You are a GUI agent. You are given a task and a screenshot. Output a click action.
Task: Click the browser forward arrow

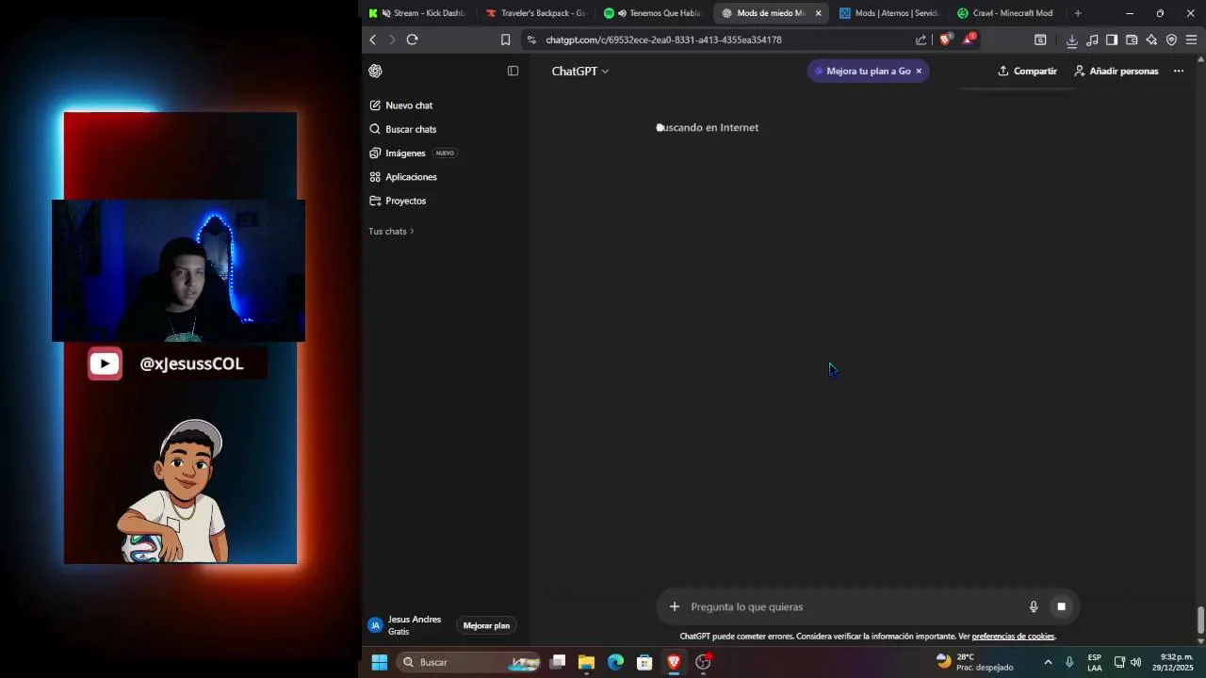point(392,40)
